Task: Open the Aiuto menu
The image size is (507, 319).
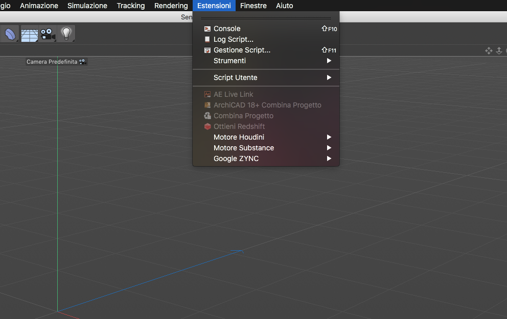Action: [x=285, y=6]
